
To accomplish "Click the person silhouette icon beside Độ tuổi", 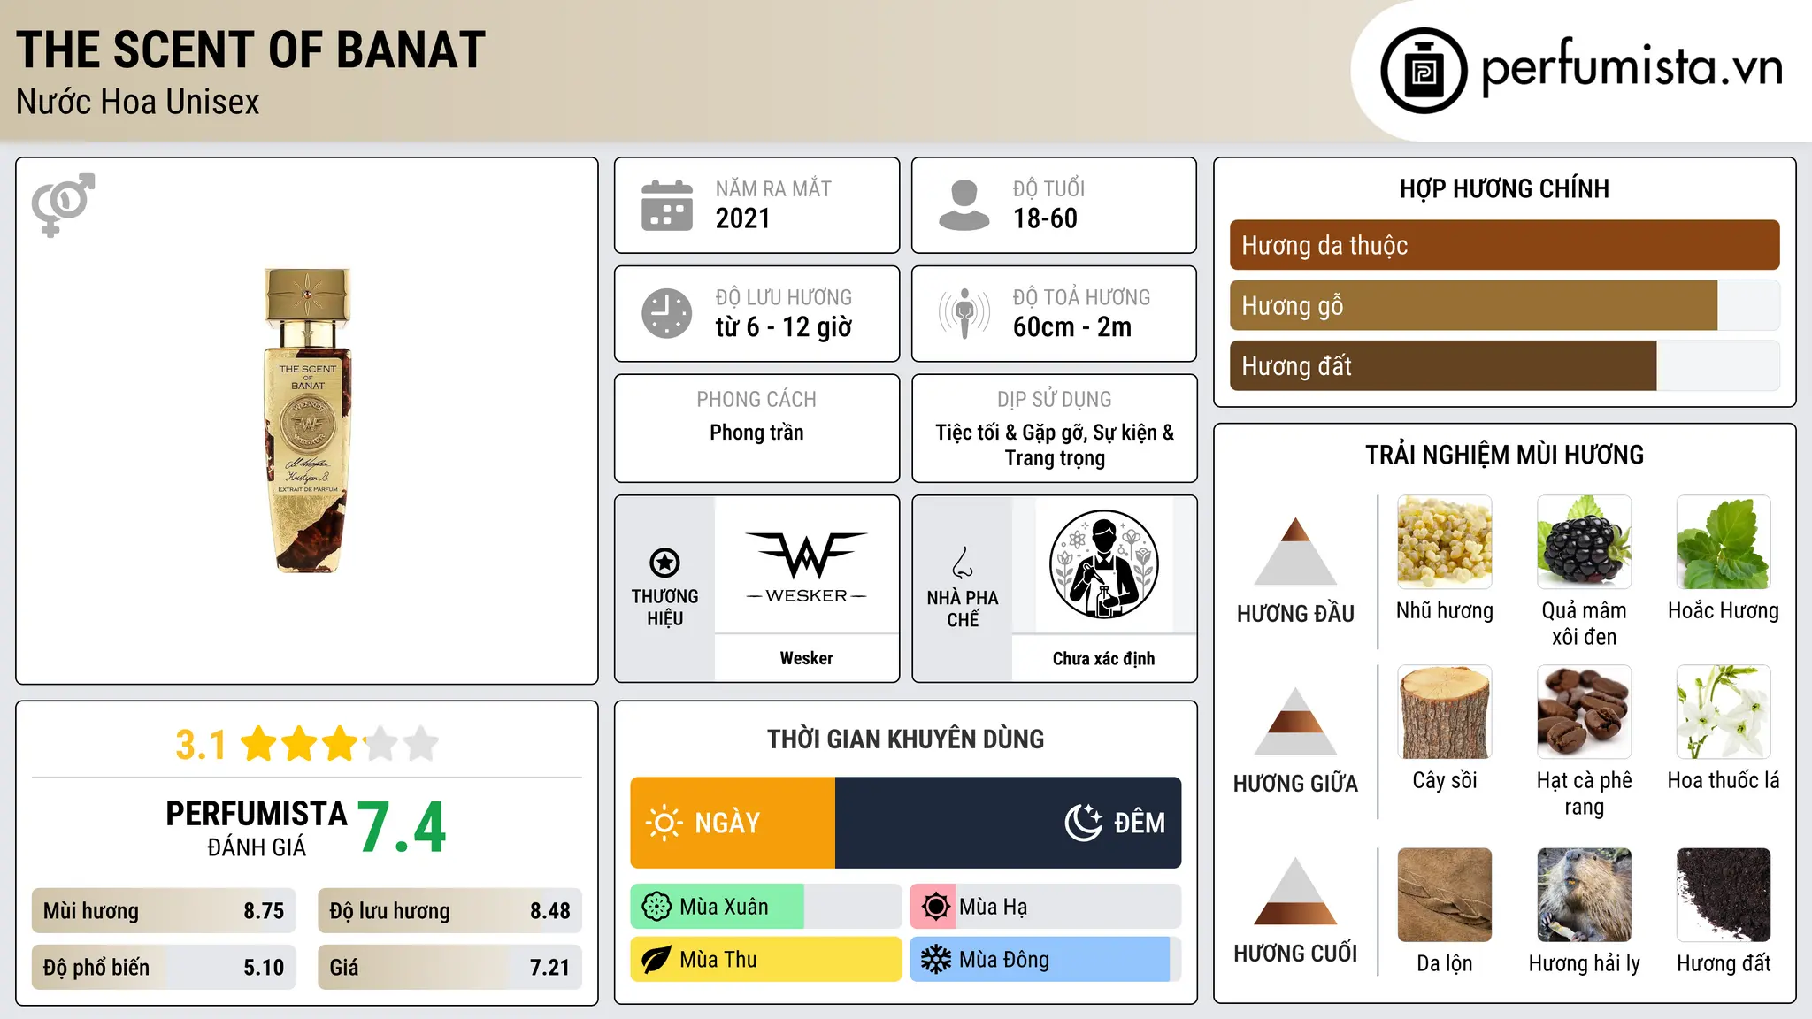I will point(964,205).
